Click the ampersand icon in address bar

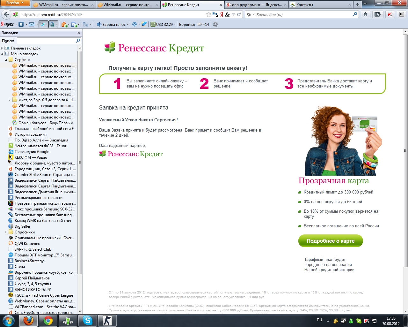point(227,14)
